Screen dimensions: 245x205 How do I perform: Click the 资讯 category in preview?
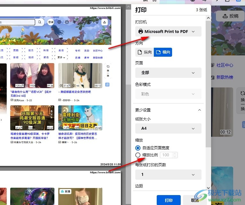(x=46, y=57)
